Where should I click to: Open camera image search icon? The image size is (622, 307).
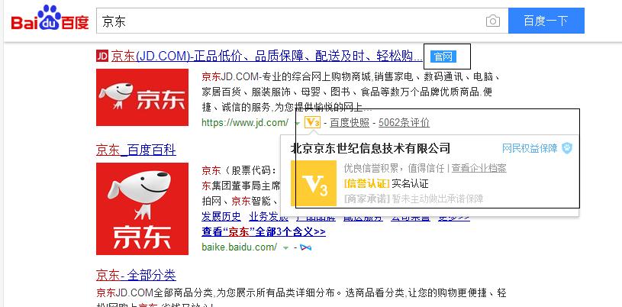[x=493, y=21]
